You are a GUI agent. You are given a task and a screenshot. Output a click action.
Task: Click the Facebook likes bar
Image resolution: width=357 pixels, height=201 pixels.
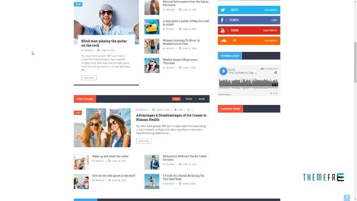coord(249,20)
